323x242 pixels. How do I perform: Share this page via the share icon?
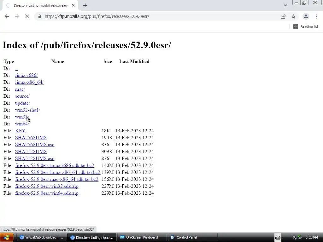(x=283, y=16)
